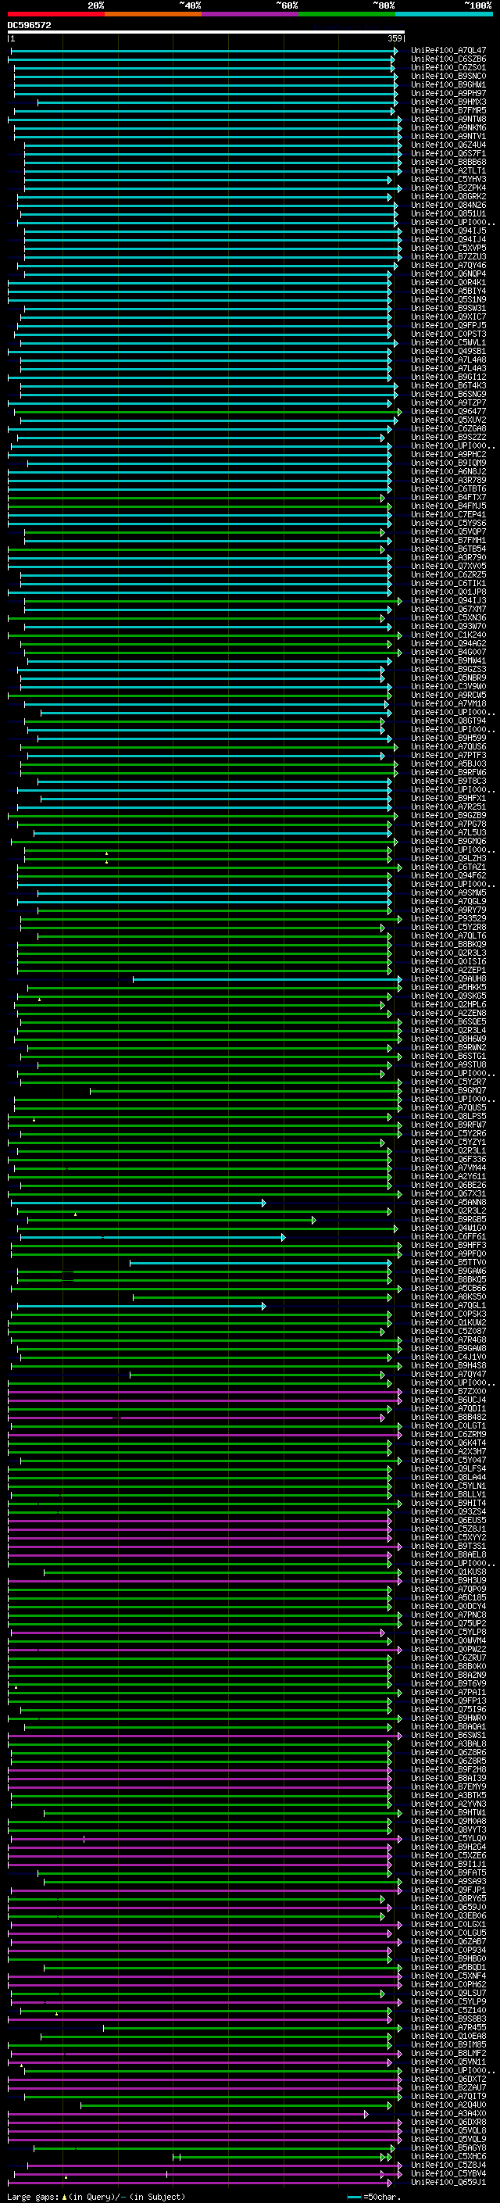
Task: Open hit UniRef100_C6SZB6
Action: 448,59
